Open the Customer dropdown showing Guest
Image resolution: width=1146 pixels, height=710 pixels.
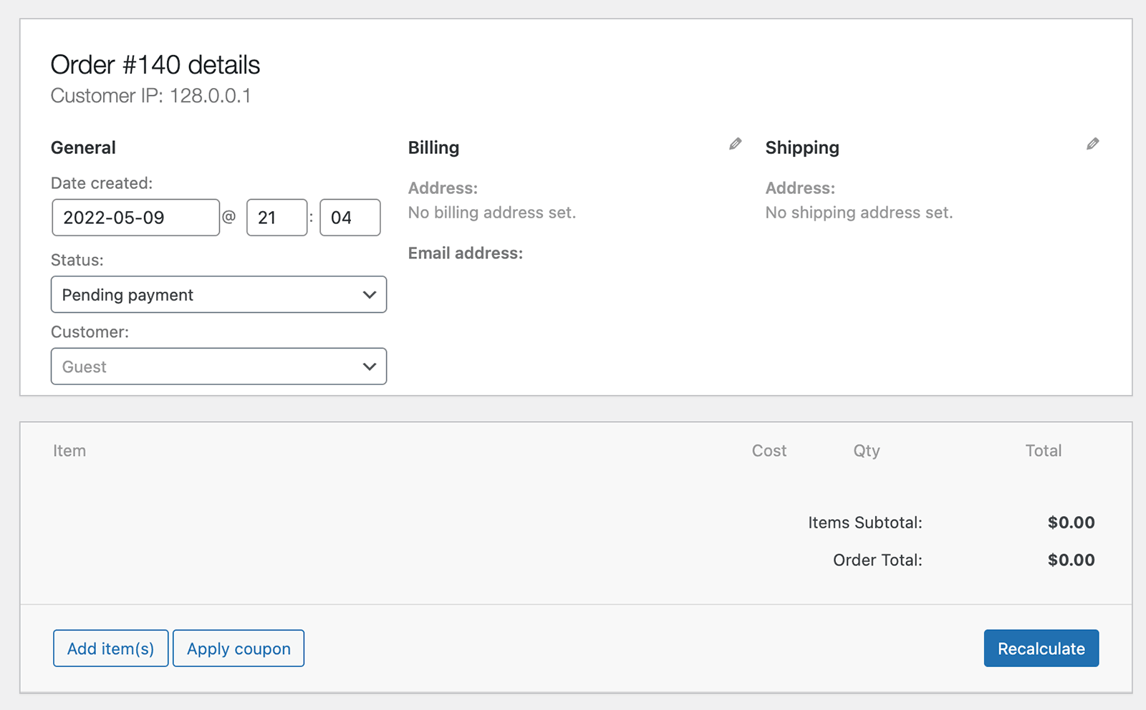click(x=218, y=366)
